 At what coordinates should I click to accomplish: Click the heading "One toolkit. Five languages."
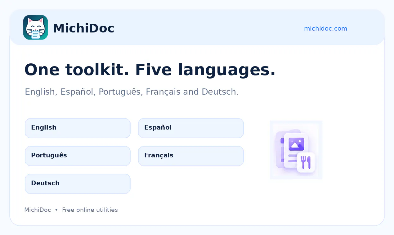(x=150, y=70)
